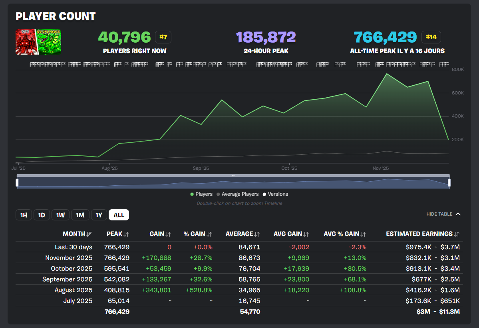The width and height of the screenshot is (479, 328).
Task: Toggle the Players series in legend
Action: tap(201, 194)
